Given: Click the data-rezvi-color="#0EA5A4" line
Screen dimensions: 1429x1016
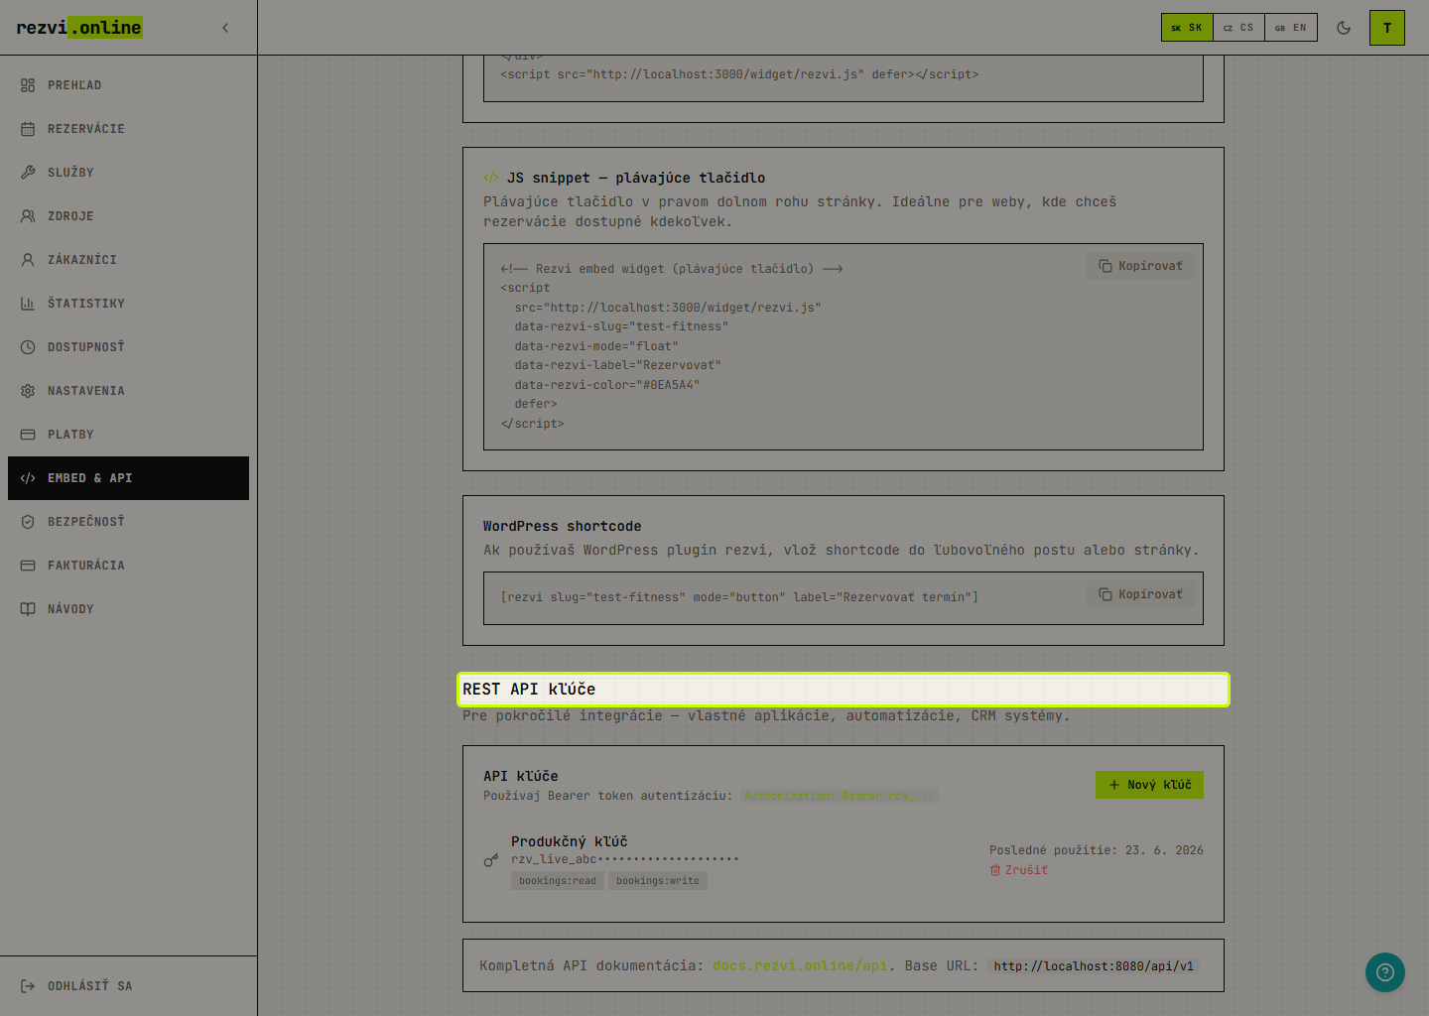Looking at the screenshot, I should coord(607,385).
